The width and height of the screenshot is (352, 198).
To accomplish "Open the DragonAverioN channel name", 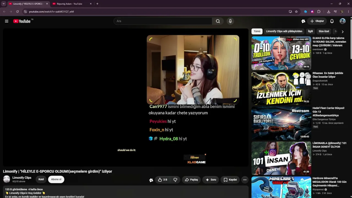I will point(320,81).
